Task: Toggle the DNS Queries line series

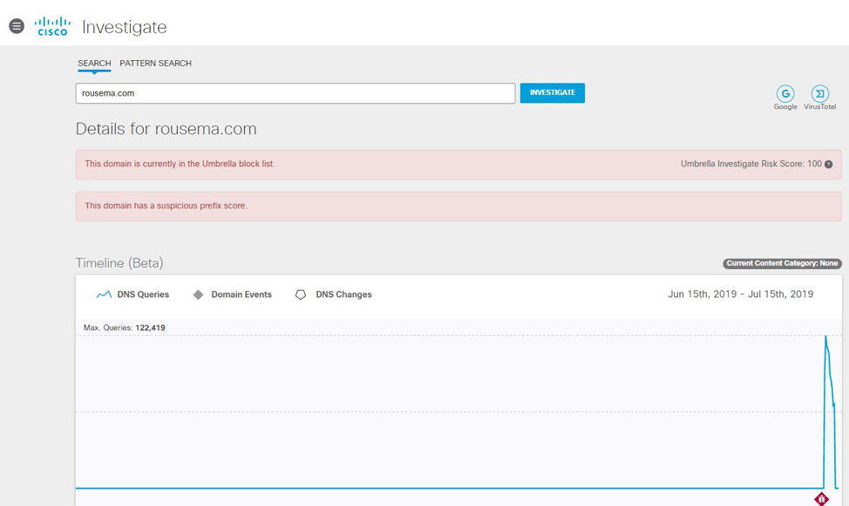Action: tap(132, 295)
